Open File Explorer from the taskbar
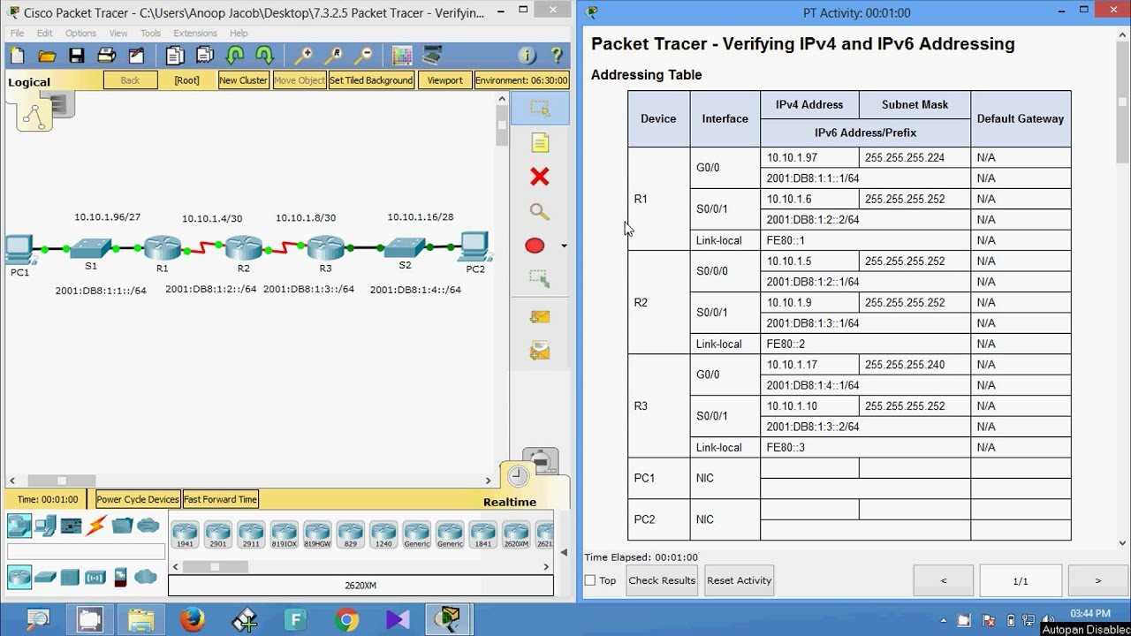 pos(141,620)
